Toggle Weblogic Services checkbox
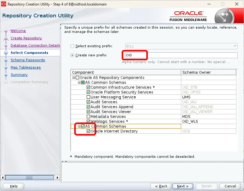Viewport: 244px width, 191px height. click(x=89, y=121)
